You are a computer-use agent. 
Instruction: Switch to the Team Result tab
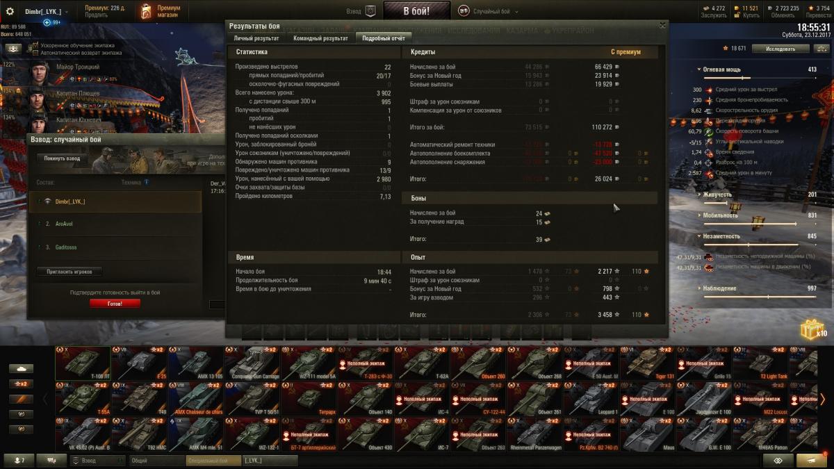point(320,38)
